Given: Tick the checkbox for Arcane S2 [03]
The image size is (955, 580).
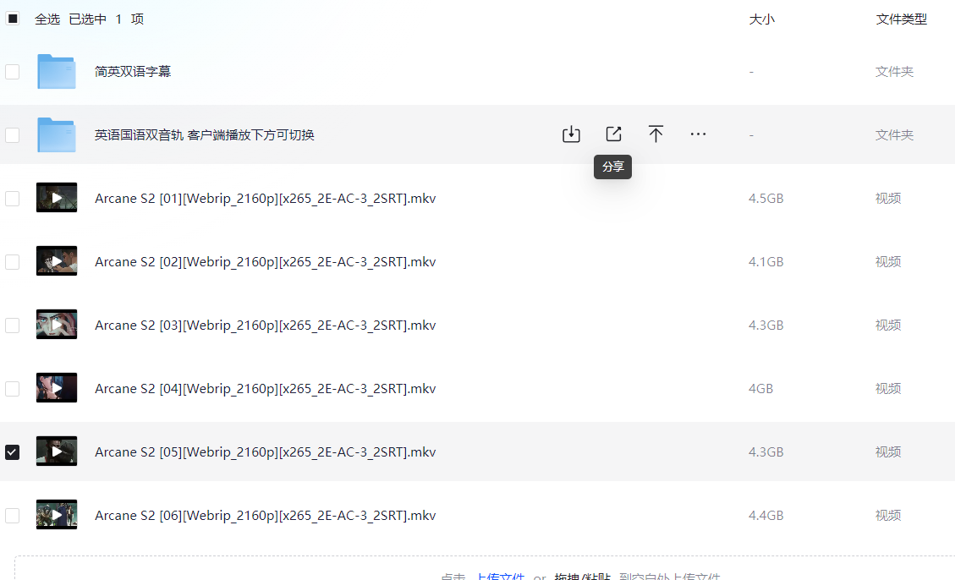Looking at the screenshot, I should pyautogui.click(x=12, y=325).
